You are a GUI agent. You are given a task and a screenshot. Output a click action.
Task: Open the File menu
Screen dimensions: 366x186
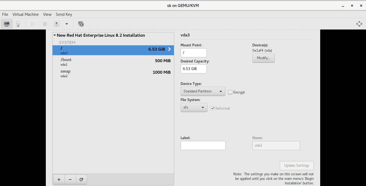pyautogui.click(x=5, y=14)
